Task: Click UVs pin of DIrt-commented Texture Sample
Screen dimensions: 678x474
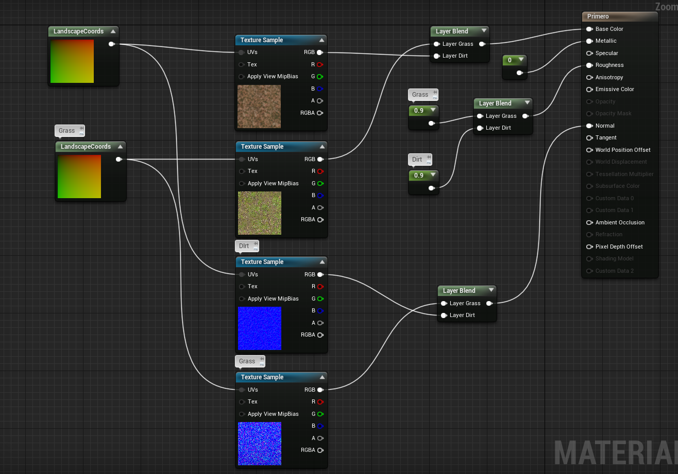Action: [242, 274]
